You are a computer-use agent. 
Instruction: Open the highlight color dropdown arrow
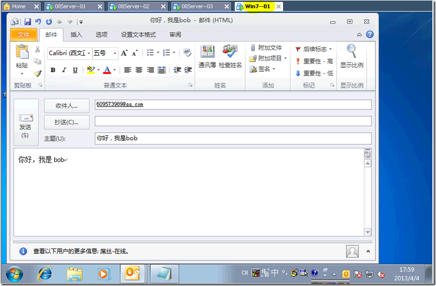pos(98,70)
